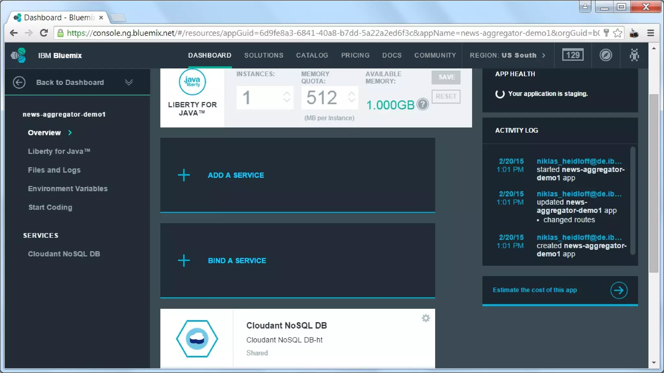Image resolution: width=664 pixels, height=373 pixels.
Task: Increase the instances count stepper
Action: (x=287, y=94)
